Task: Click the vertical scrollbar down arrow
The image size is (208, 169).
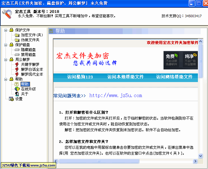Action: (200, 156)
